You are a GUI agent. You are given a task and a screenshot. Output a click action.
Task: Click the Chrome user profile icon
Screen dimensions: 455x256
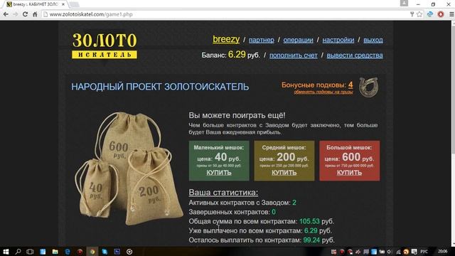pyautogui.click(x=404, y=3)
